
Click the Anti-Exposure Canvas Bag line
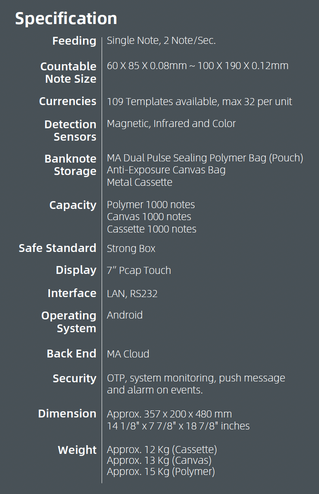click(166, 170)
